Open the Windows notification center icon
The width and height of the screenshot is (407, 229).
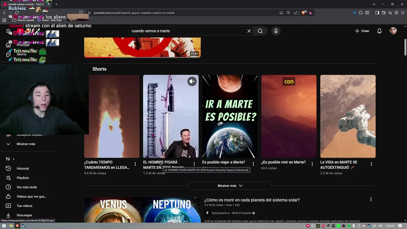click(x=400, y=226)
